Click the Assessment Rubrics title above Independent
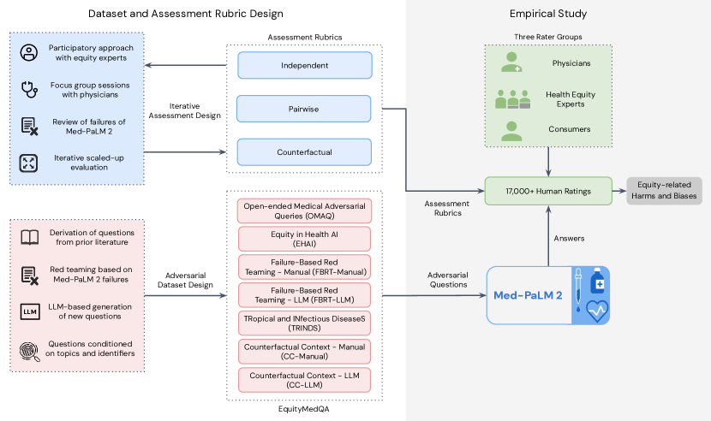 pyautogui.click(x=305, y=37)
